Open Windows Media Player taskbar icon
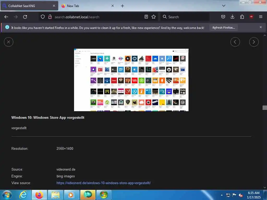 71,195
